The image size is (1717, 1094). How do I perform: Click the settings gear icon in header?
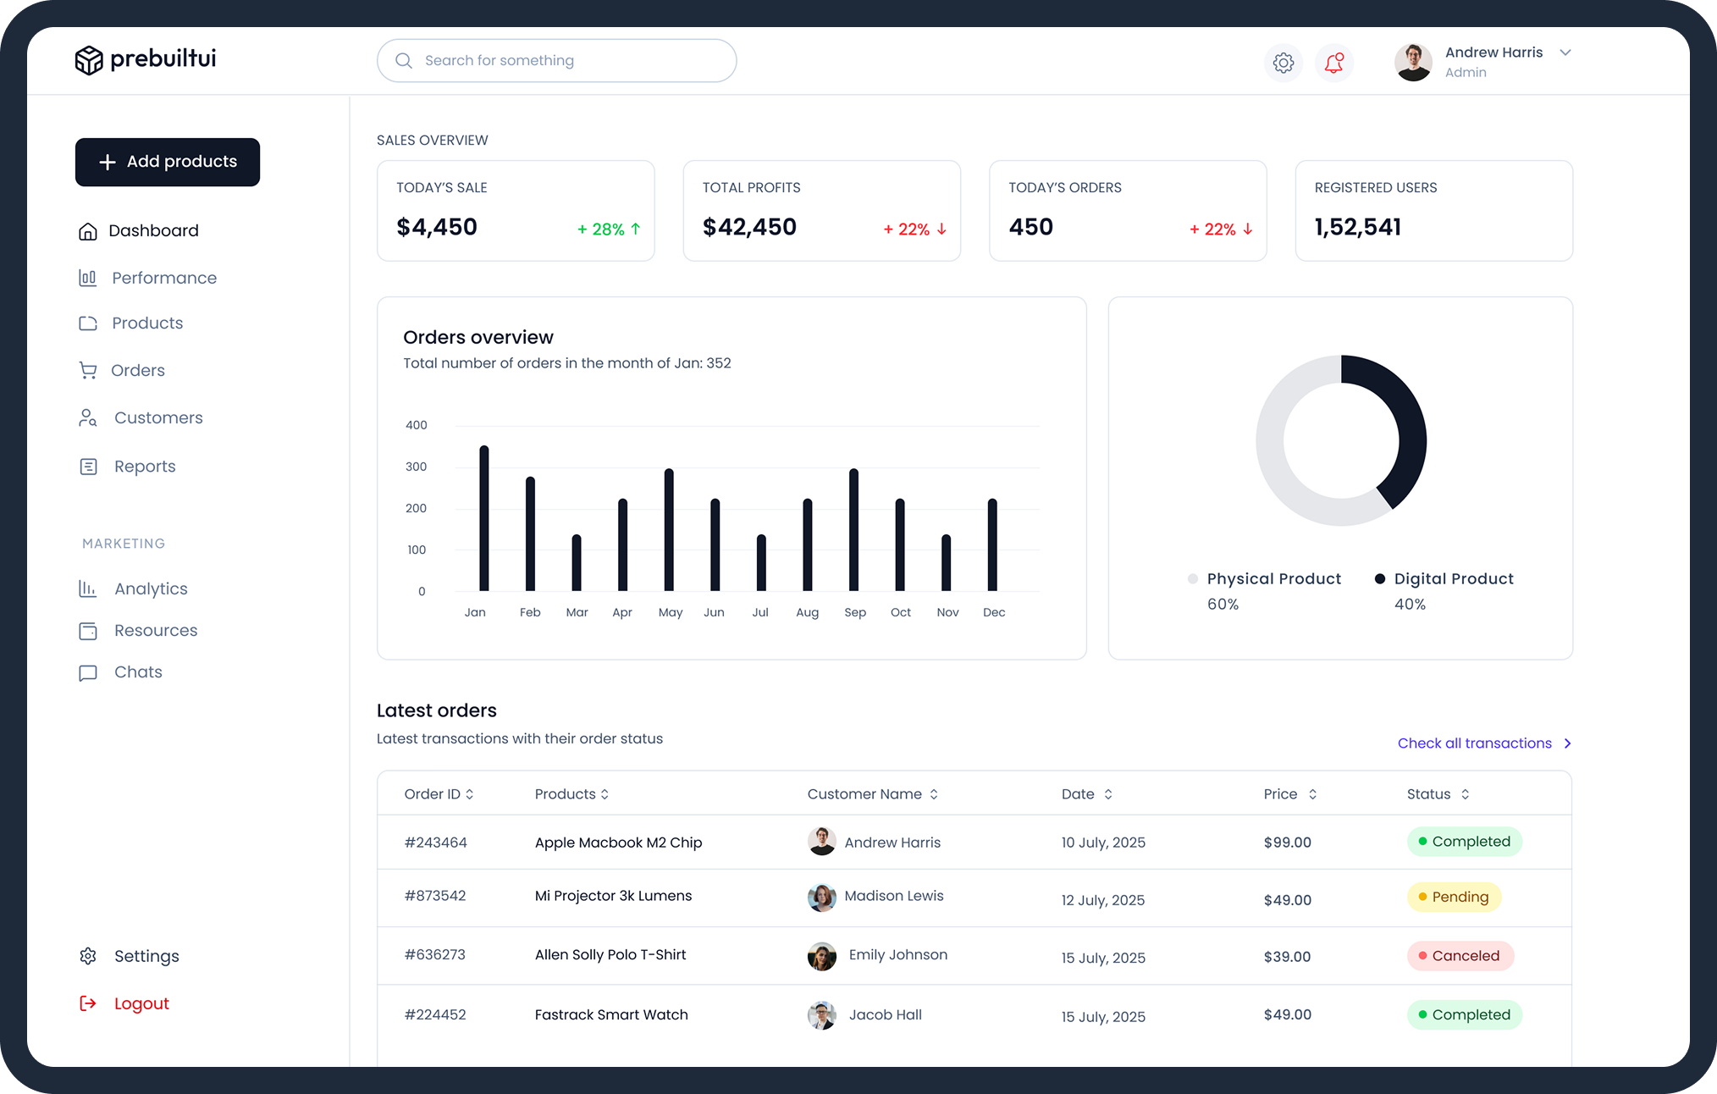point(1283,63)
